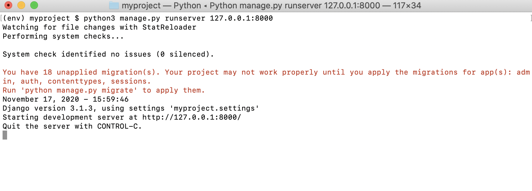This screenshot has width=532, height=191.
Task: Click the gray terminal cursor block
Action: pos(5,135)
